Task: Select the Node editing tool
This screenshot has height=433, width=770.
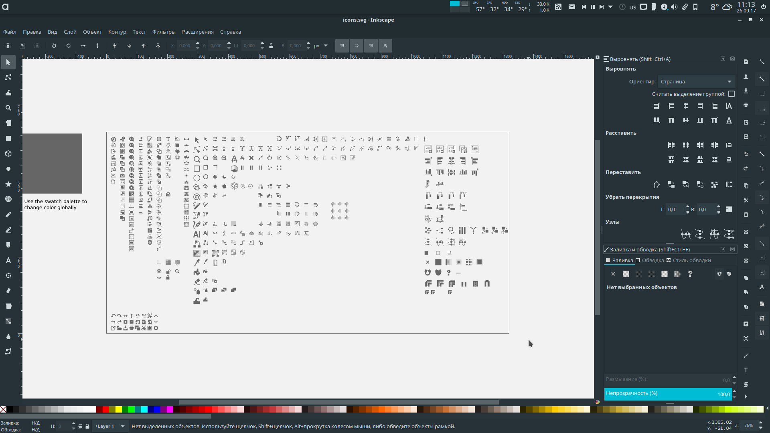Action: [x=8, y=77]
